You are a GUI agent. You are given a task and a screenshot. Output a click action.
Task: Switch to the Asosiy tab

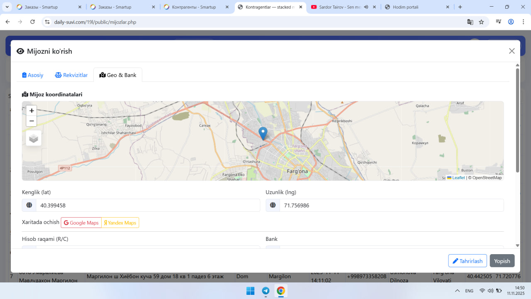point(33,75)
